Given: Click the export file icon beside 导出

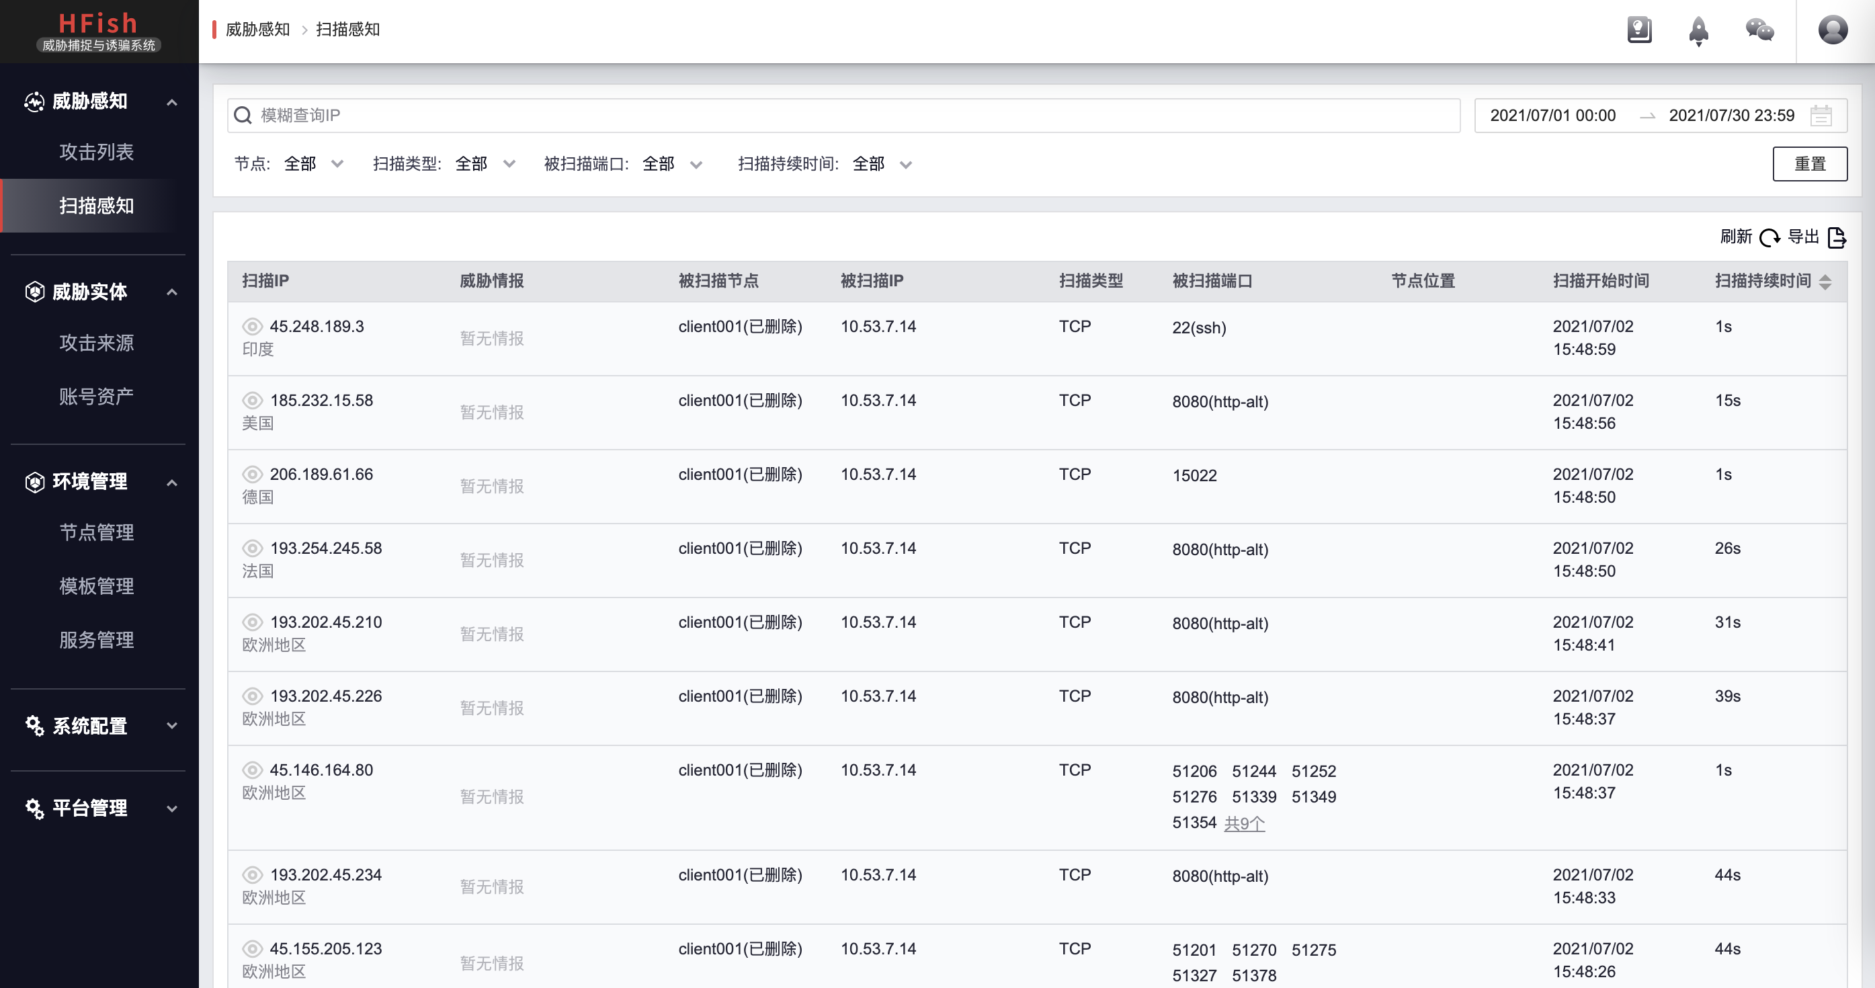Looking at the screenshot, I should tap(1837, 237).
